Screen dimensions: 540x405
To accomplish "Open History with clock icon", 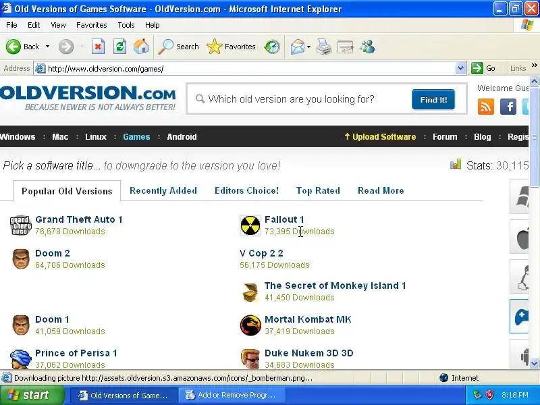I will [x=272, y=47].
